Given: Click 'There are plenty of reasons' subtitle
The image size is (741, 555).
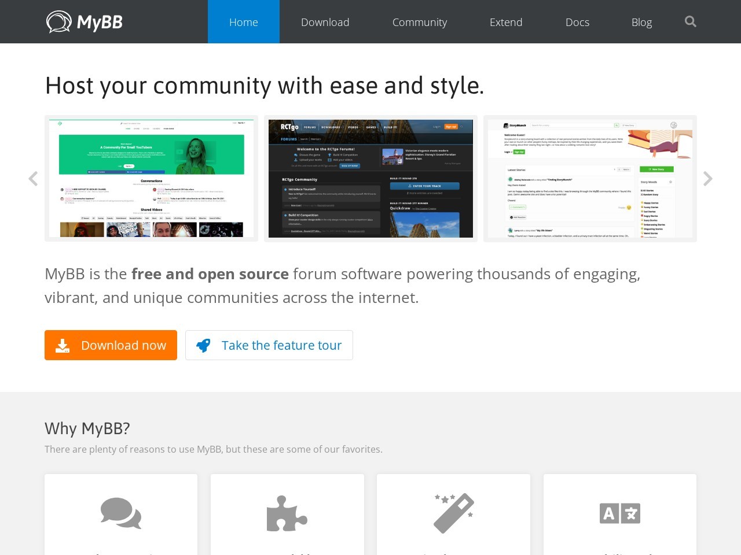Looking at the screenshot, I should click(x=214, y=449).
